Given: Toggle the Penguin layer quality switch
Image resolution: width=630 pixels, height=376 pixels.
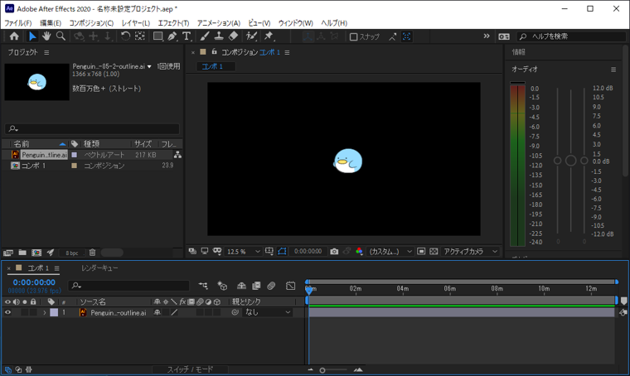Looking at the screenshot, I should (174, 312).
